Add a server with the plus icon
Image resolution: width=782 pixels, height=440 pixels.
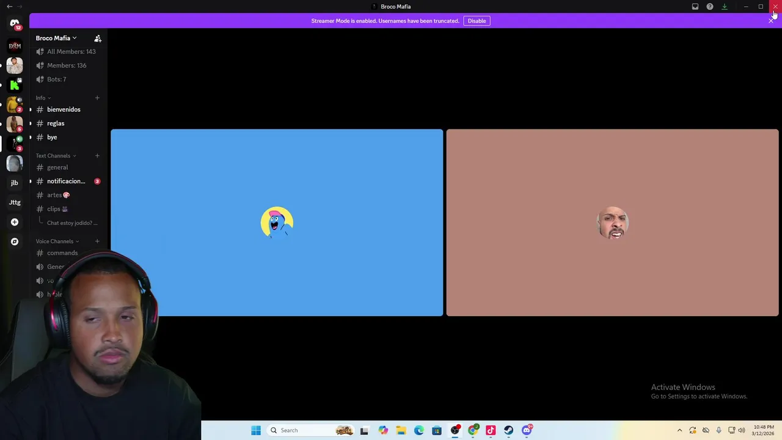[15, 222]
